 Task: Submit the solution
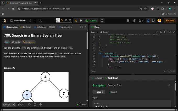tap(91, 20)
